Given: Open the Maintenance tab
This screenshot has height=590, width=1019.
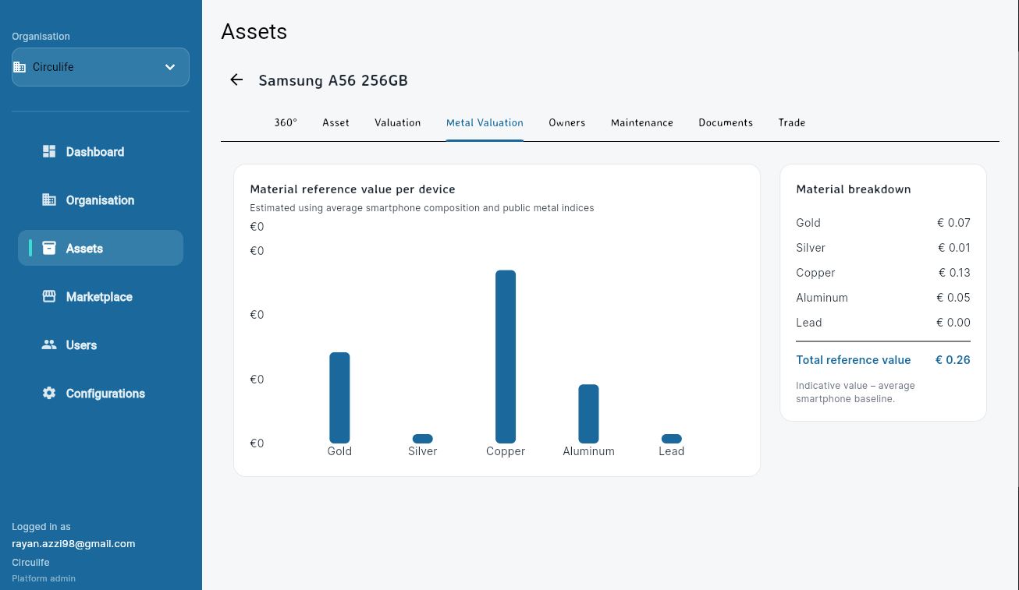Looking at the screenshot, I should point(641,122).
